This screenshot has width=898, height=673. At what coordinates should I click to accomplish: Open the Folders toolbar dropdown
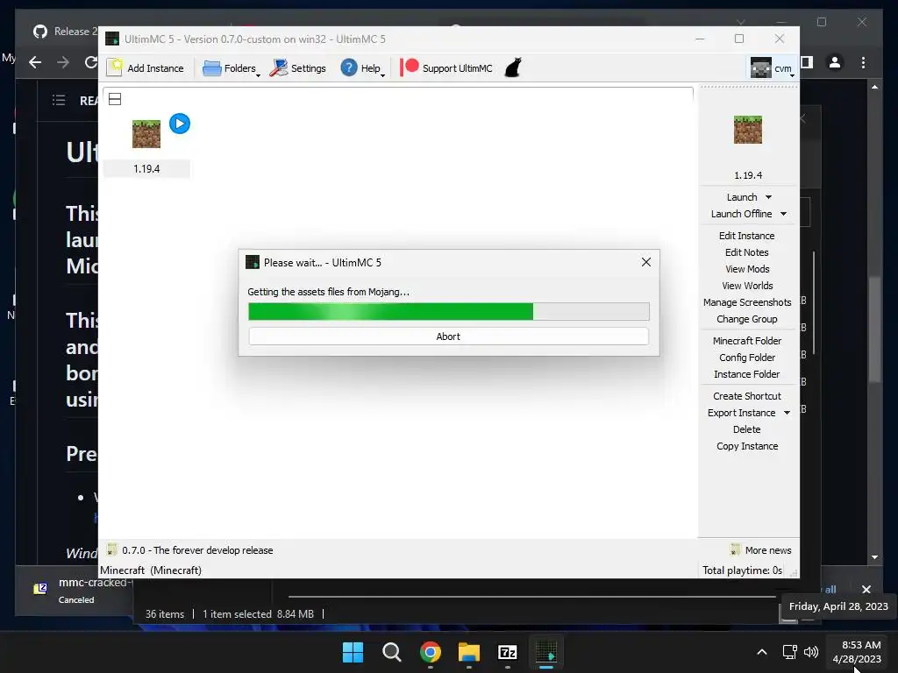pos(232,68)
